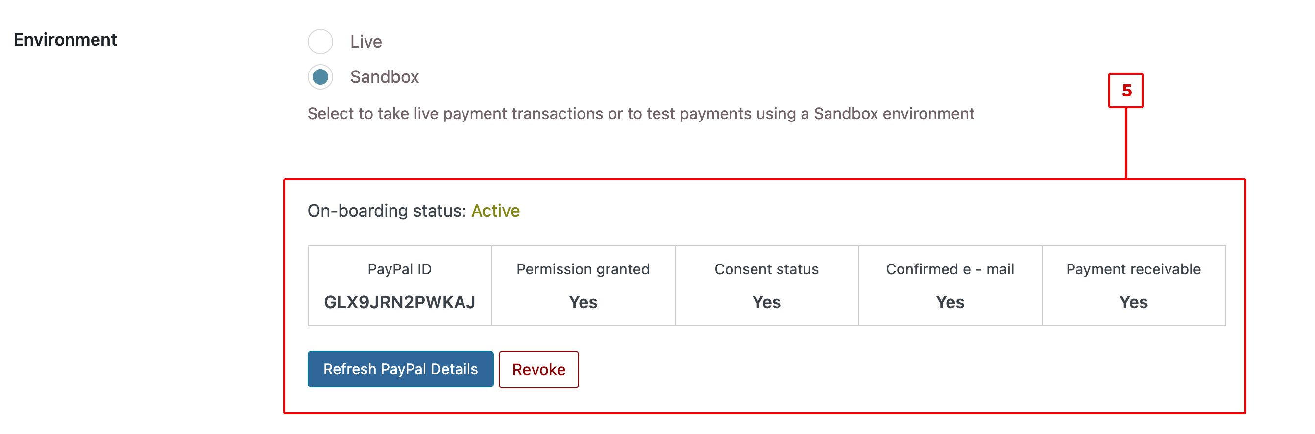The width and height of the screenshot is (1315, 434).
Task: Click the Confirmed e-mail column header
Action: tap(950, 269)
